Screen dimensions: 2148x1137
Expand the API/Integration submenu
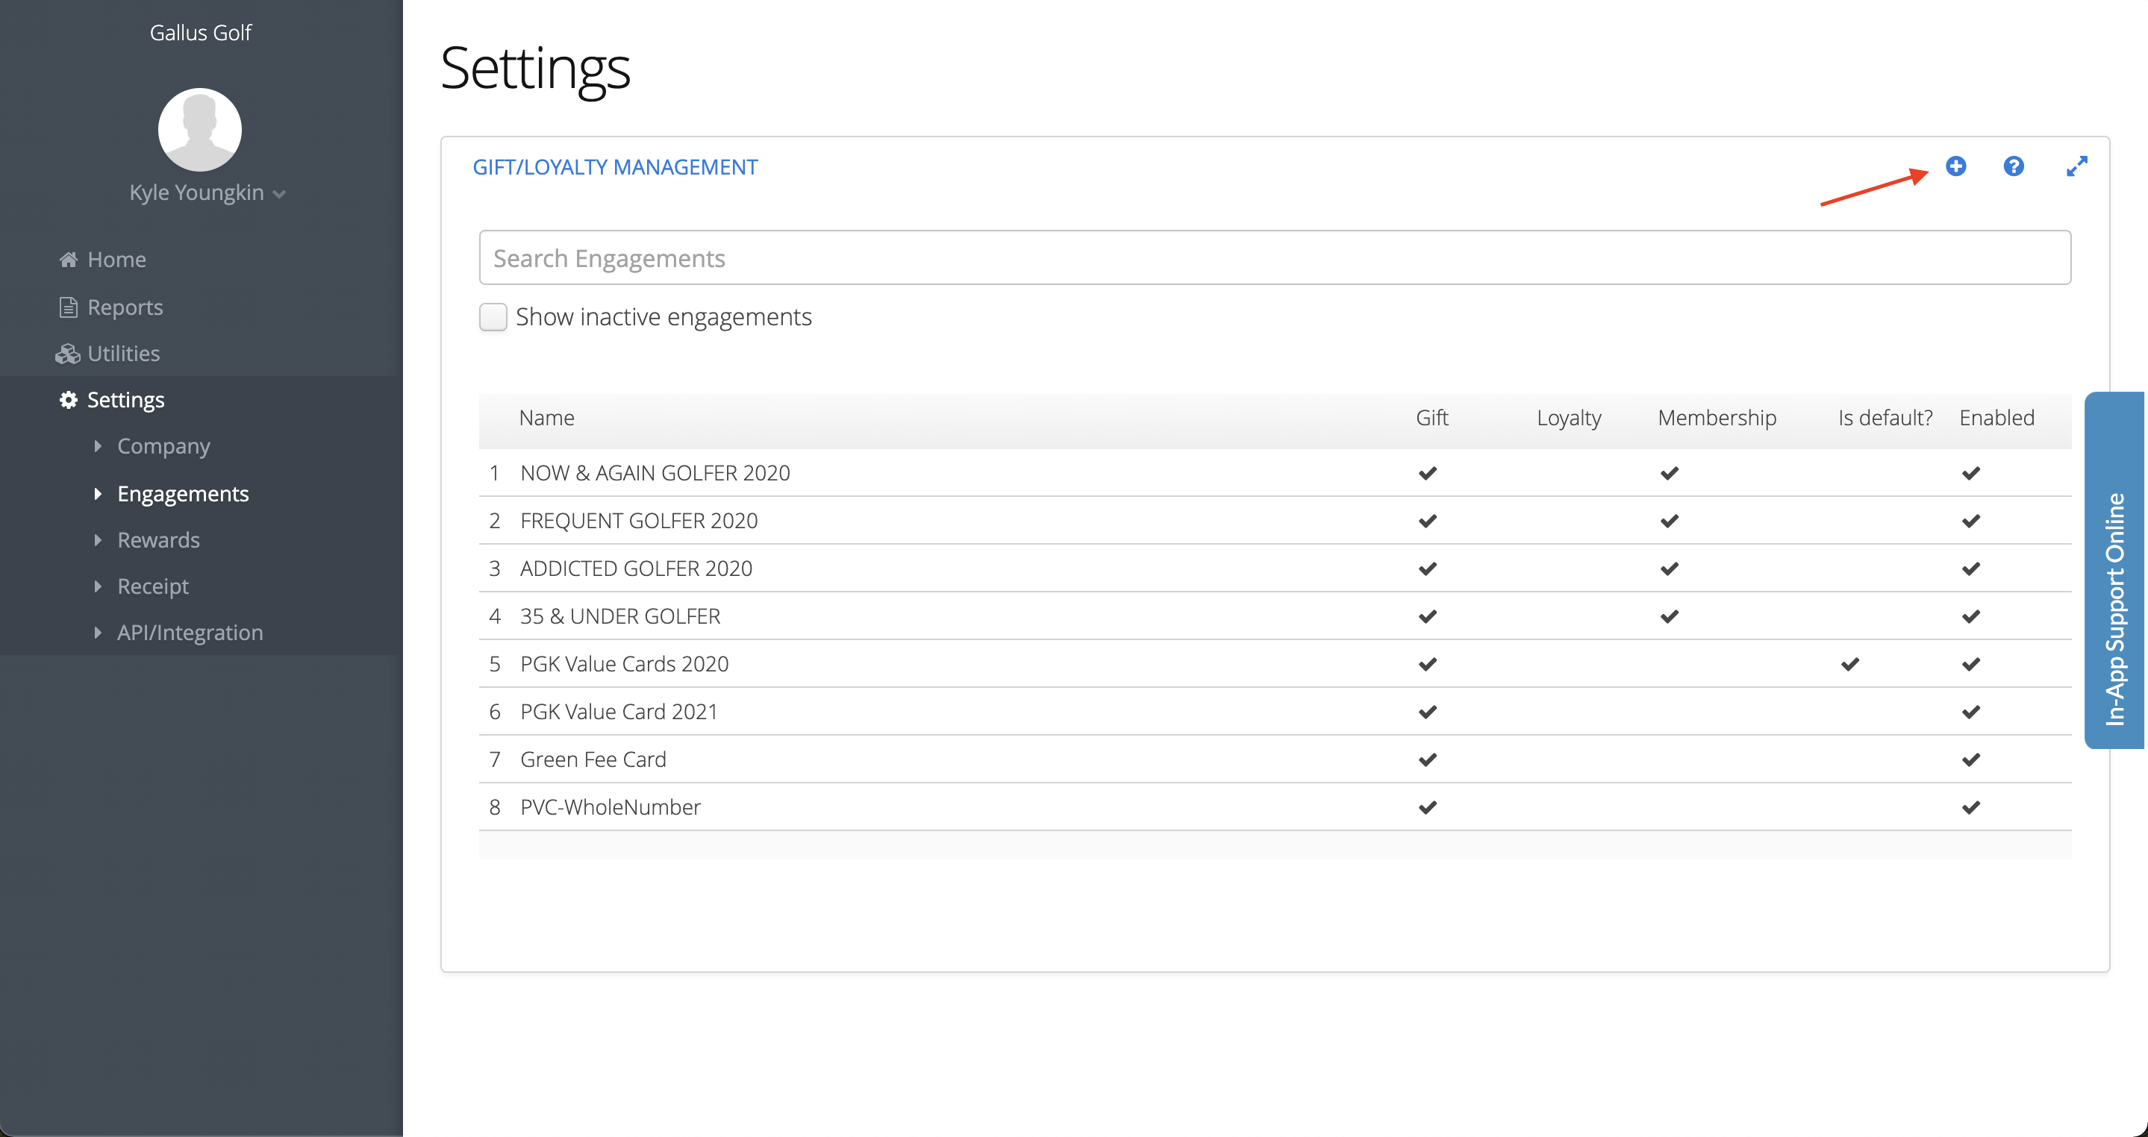(190, 632)
